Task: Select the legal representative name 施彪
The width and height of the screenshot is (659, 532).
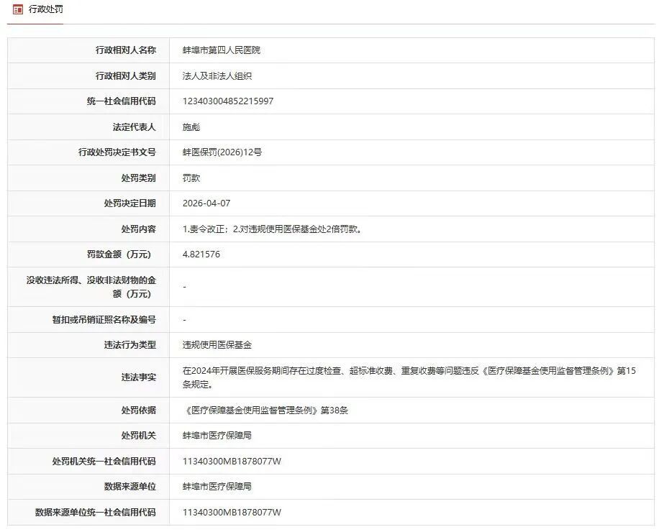Action: pos(190,127)
